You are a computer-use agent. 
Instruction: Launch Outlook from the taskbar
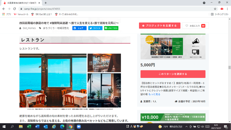point(45,127)
